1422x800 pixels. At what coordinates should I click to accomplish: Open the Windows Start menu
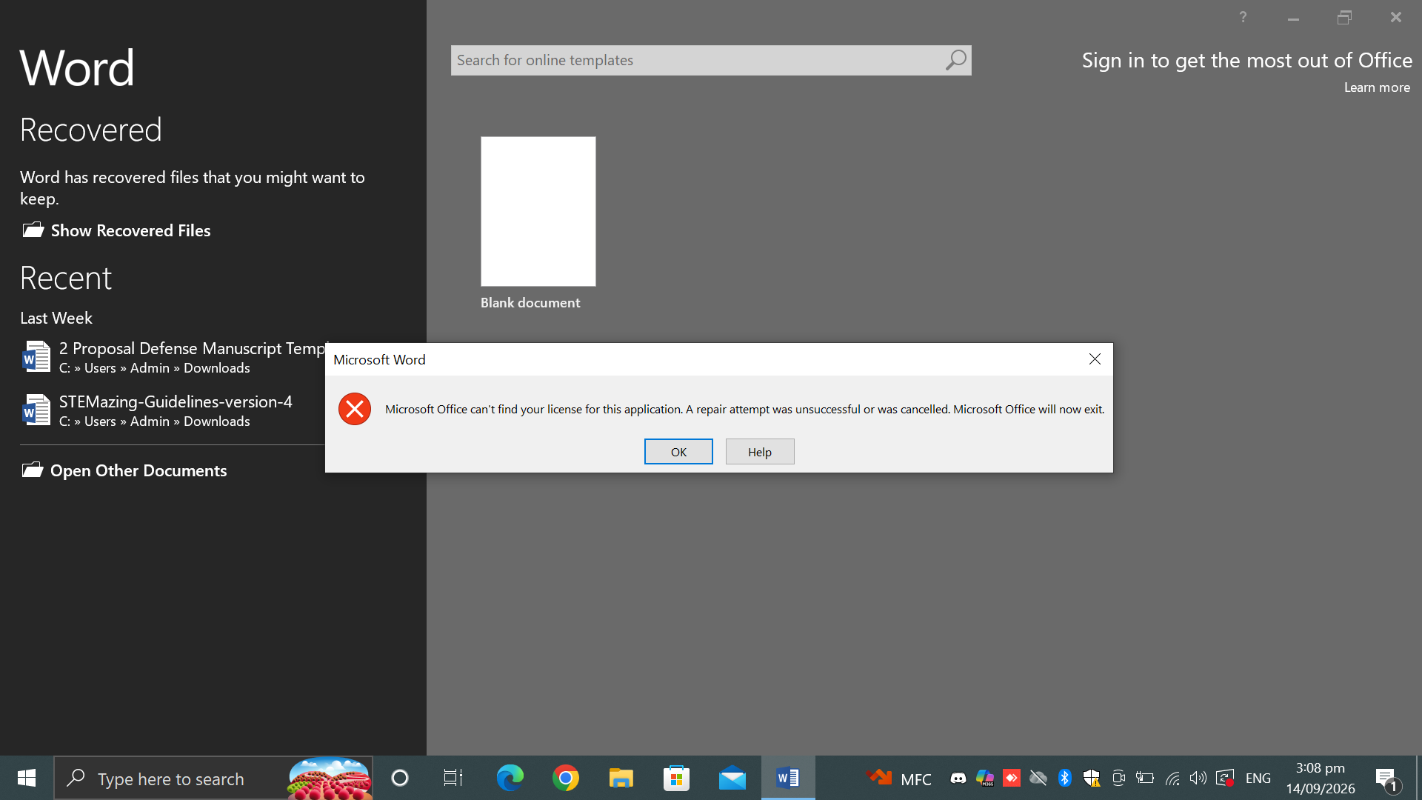27,778
